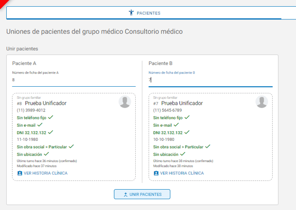Select Prueba Unificador name in patient #8 card
Viewport: 296px width, 210px height.
click(x=46, y=103)
